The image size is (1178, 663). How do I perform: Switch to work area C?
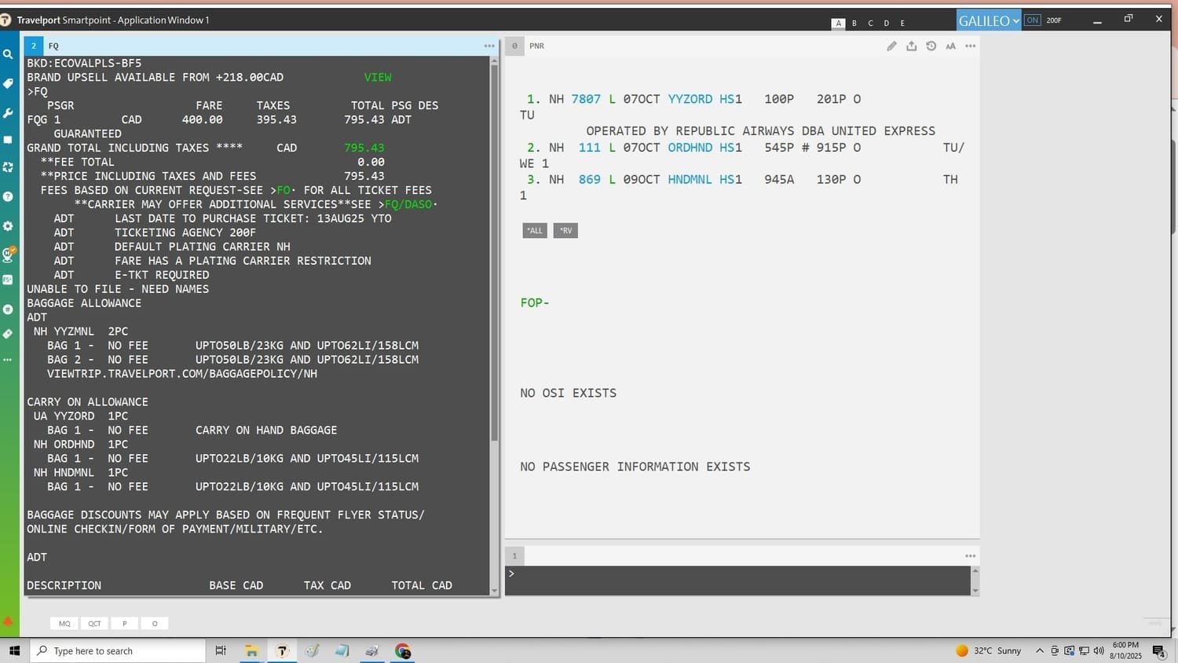[870, 24]
